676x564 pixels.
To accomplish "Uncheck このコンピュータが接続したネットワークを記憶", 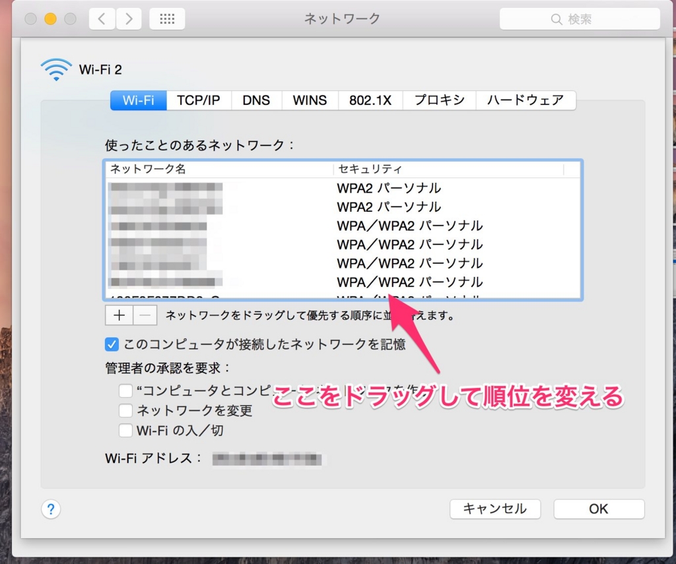I will click(112, 344).
